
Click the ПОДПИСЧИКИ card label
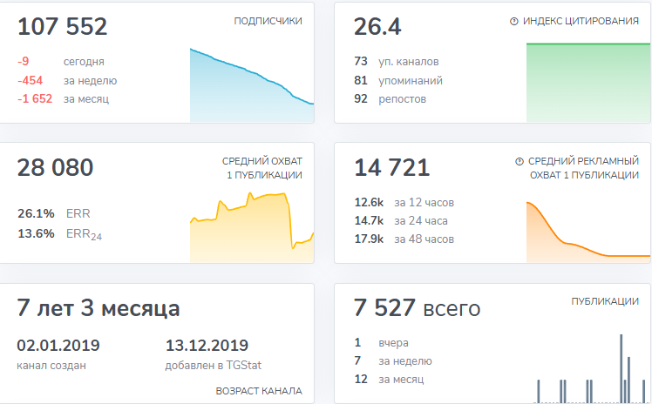click(268, 21)
